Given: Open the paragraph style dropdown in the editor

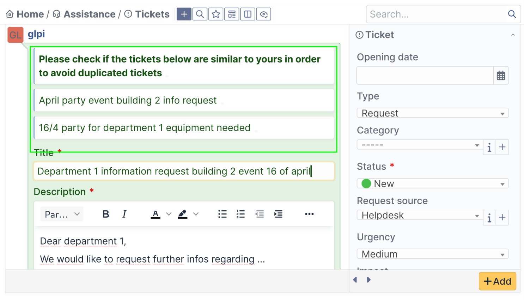Looking at the screenshot, I should [62, 214].
